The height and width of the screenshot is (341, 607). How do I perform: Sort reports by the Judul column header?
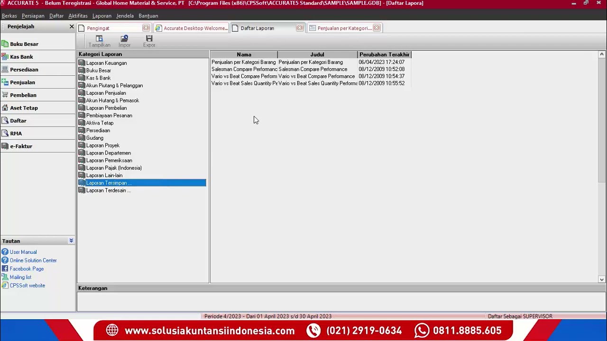pyautogui.click(x=317, y=54)
